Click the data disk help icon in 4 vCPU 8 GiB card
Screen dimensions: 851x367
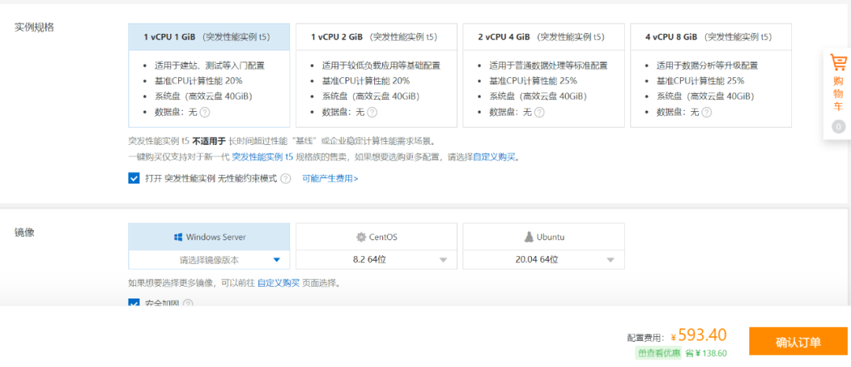pyautogui.click(x=706, y=112)
